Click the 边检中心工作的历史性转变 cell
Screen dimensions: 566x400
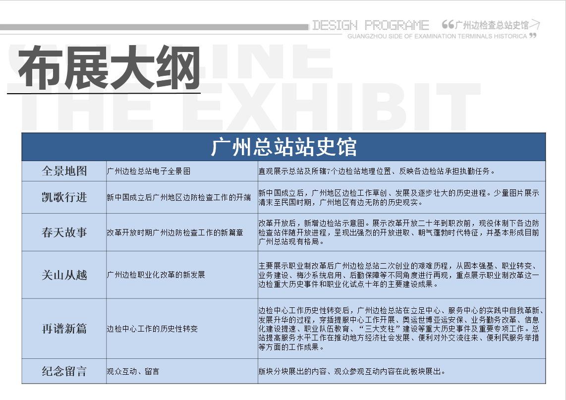[152, 329]
